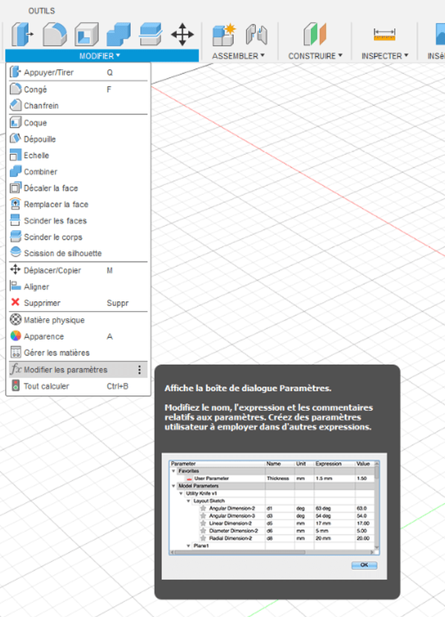Screen dimensions: 445x617
Task: Click the Déplacer/Copier arrows toolbar icon
Action: pos(182,34)
